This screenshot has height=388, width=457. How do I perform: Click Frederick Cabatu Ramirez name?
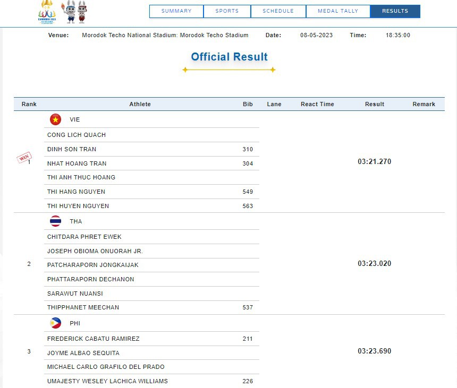pyautogui.click(x=94, y=339)
